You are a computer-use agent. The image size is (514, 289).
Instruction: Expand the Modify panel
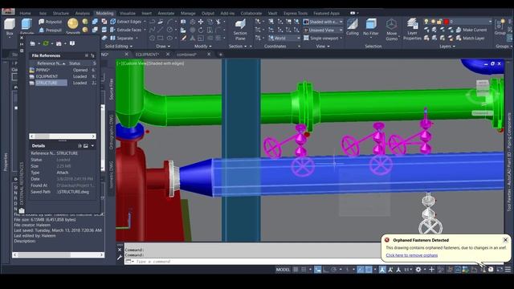[x=202, y=47]
